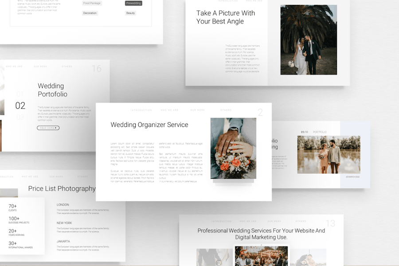The height and width of the screenshot is (266, 399).
Task: Click OTHERS on Wedding Organizer Service slide
Action: (x=226, y=110)
